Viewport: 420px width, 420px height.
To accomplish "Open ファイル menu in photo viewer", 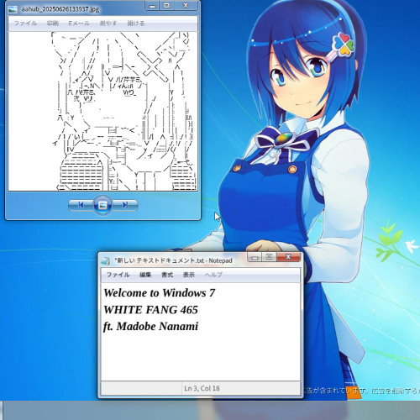I will 25,24.
